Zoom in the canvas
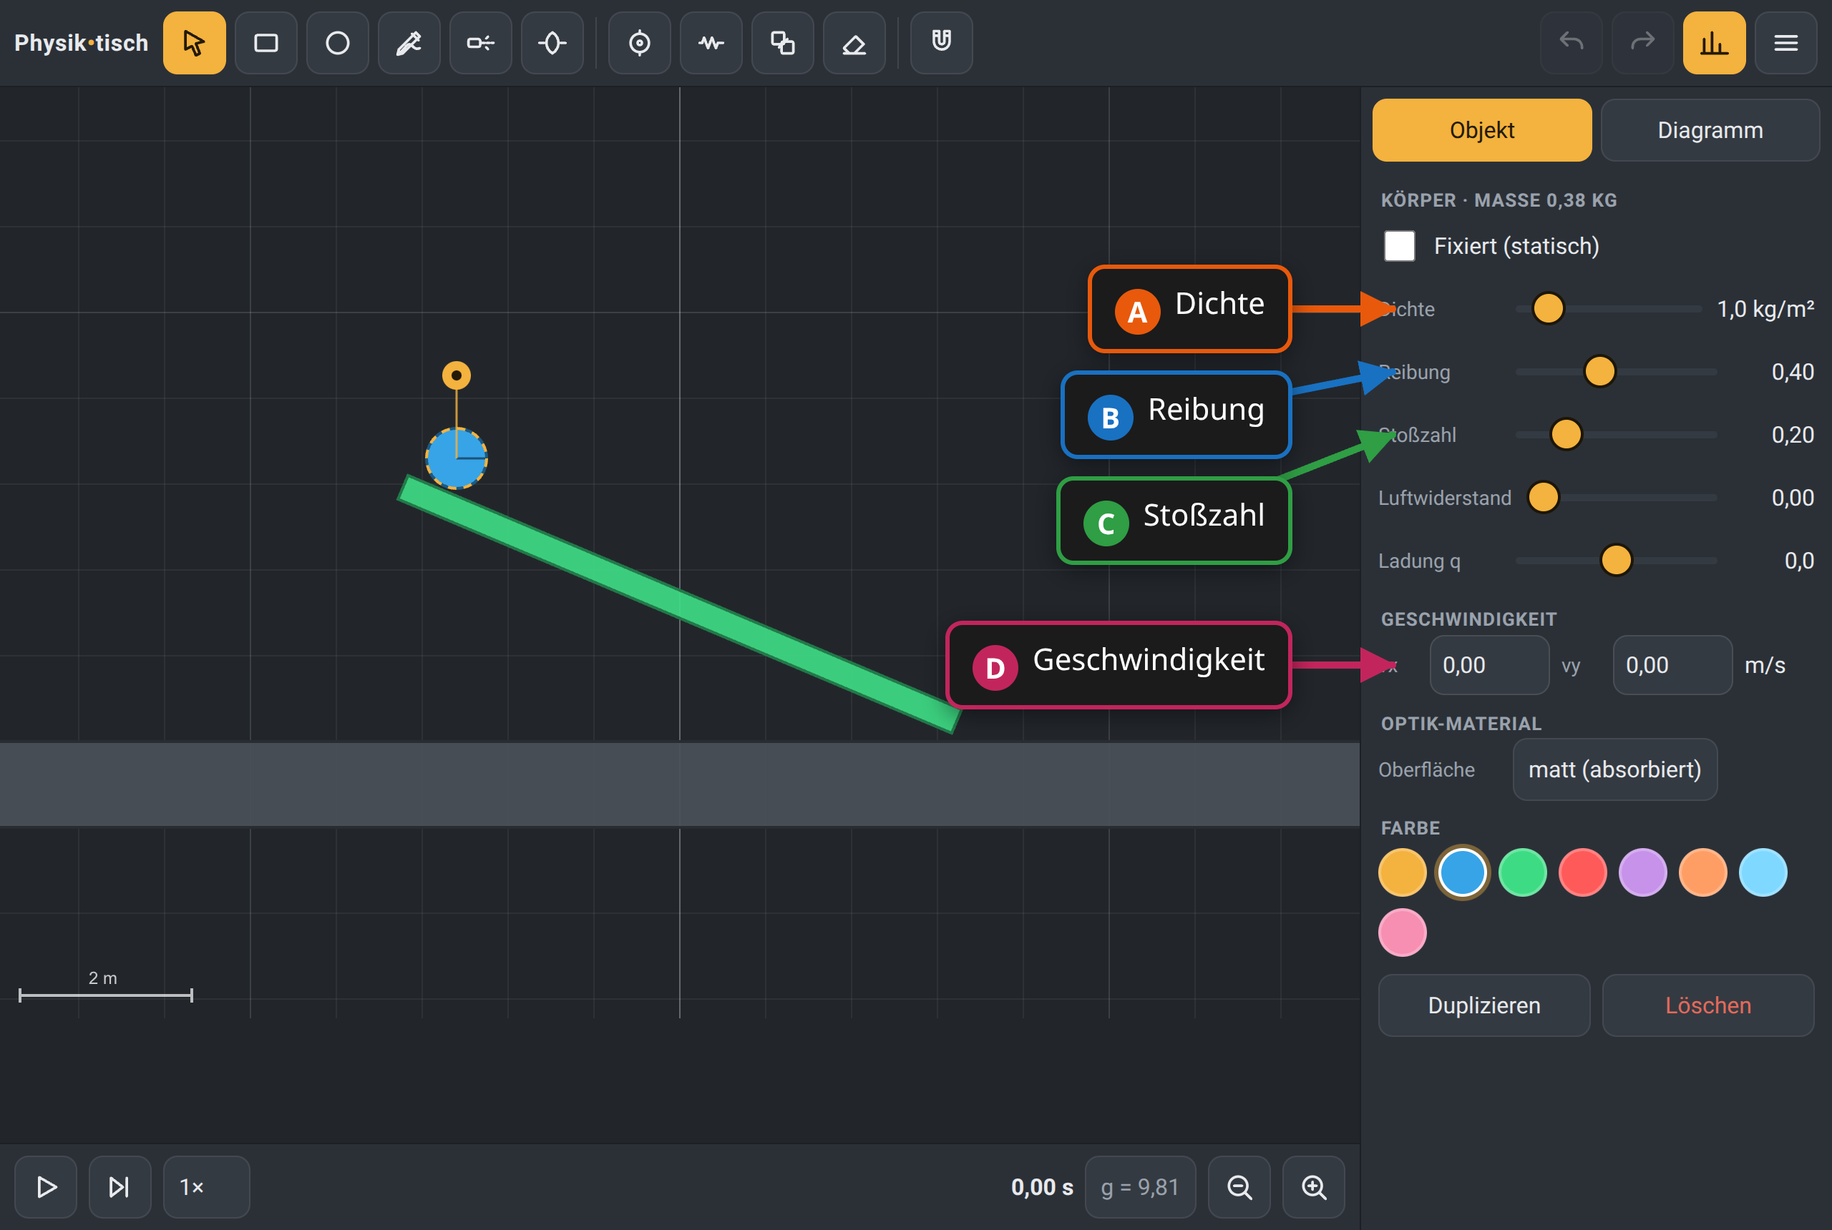The height and width of the screenshot is (1230, 1832). (1313, 1187)
